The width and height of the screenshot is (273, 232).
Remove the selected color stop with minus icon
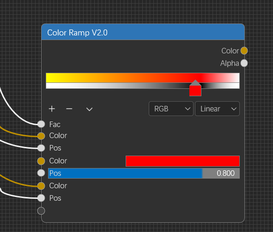69,109
